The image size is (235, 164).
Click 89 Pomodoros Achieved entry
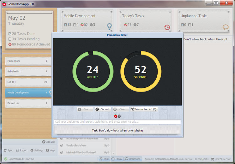point(29,44)
